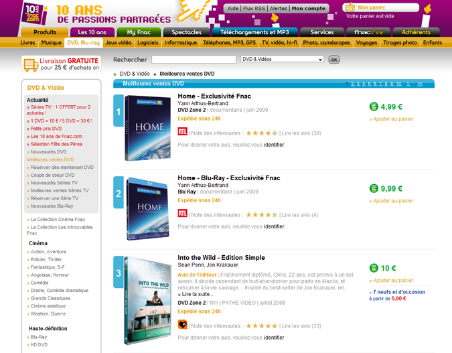Open Action, Aventure cinema category
The height and width of the screenshot is (353, 452).
48,252
